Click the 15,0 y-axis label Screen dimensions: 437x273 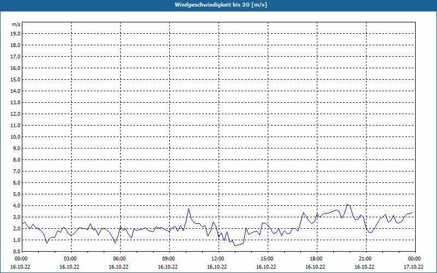tap(16, 79)
